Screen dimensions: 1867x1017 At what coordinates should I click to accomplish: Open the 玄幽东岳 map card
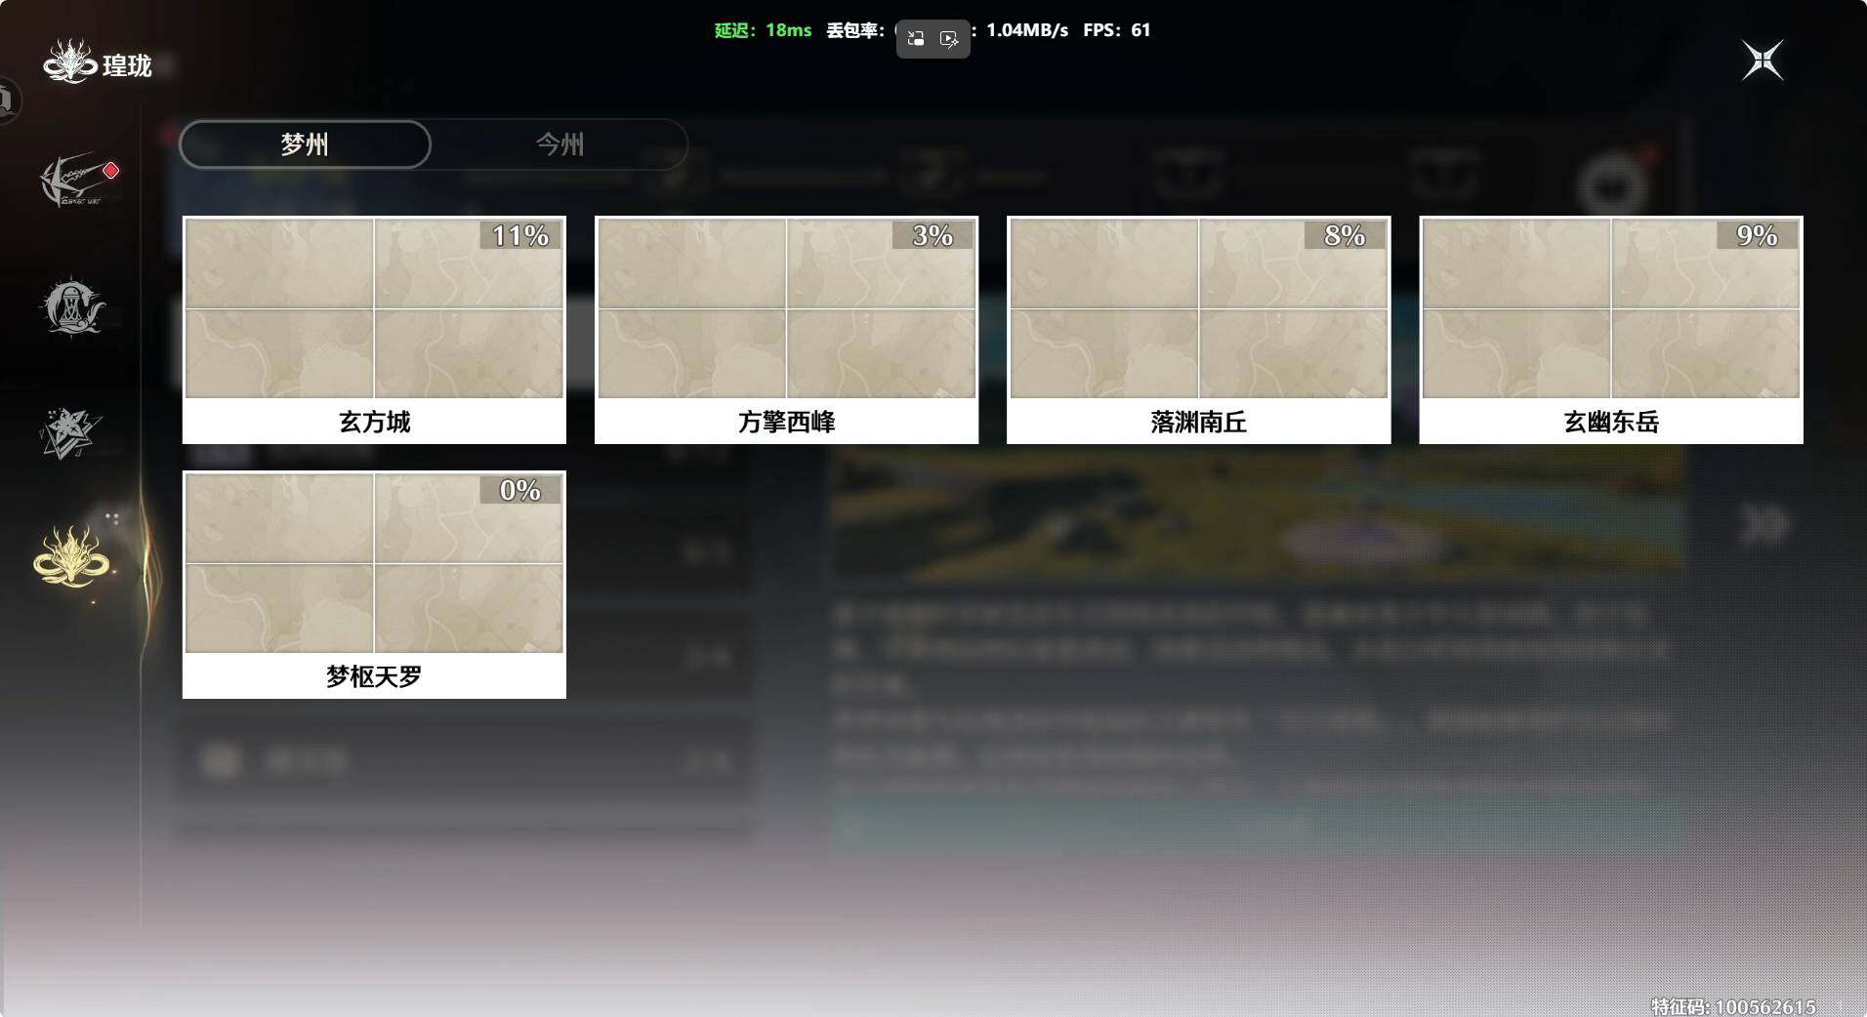[1611, 330]
